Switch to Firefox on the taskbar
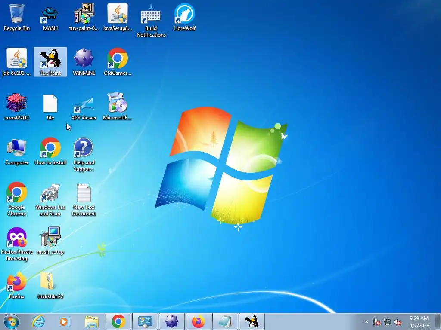The height and width of the screenshot is (330, 441). (x=198, y=321)
